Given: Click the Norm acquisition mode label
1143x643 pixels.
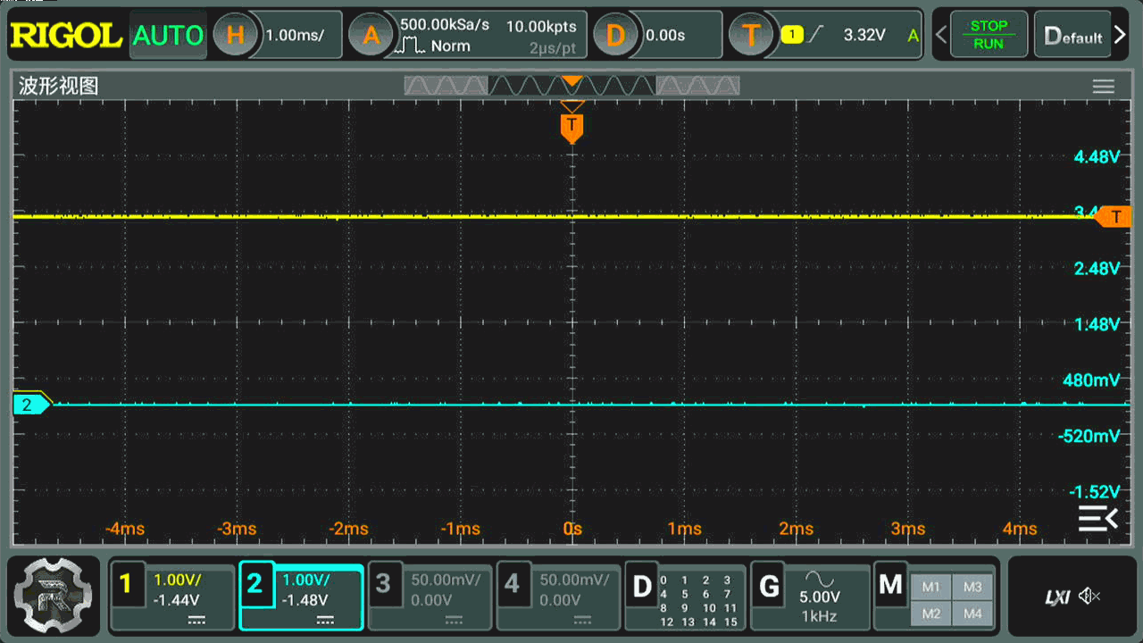Looking at the screenshot, I should pyautogui.click(x=451, y=46).
